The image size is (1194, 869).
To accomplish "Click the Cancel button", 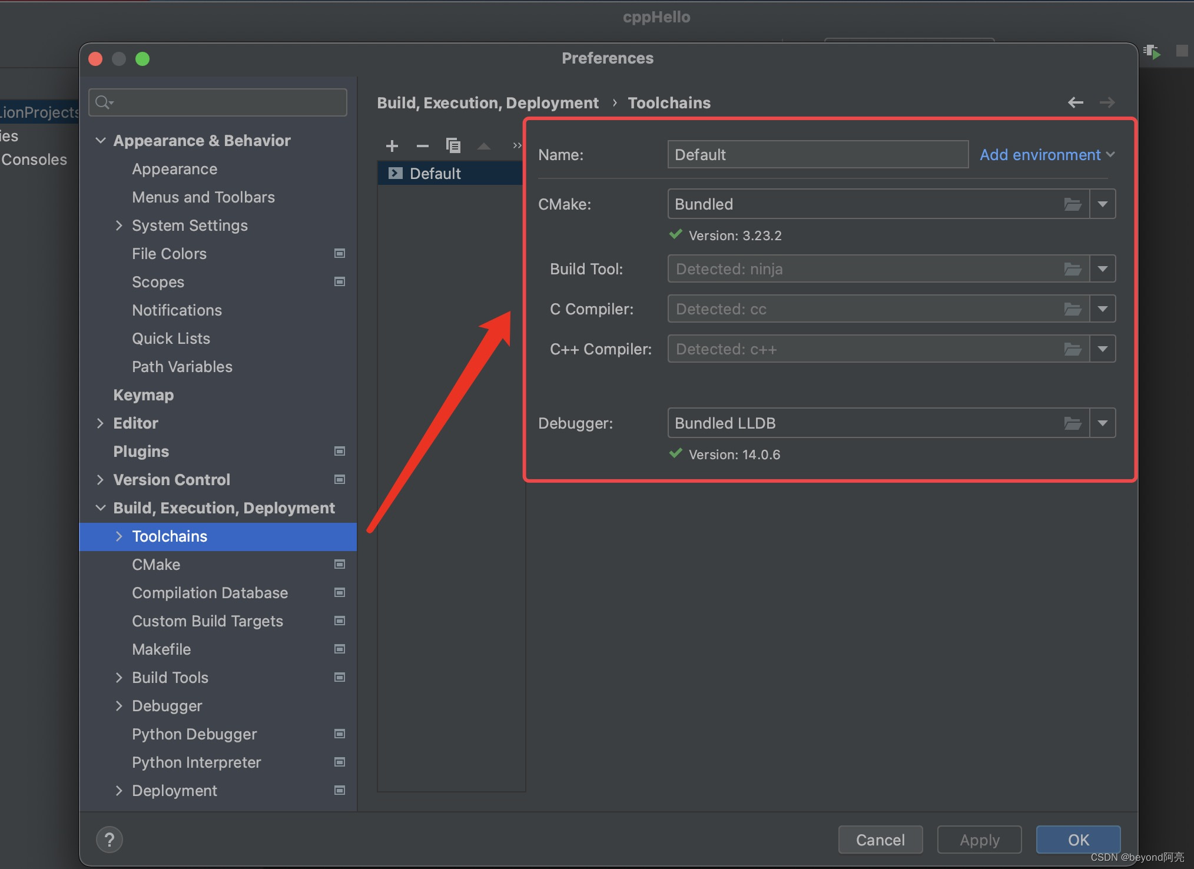I will (881, 838).
